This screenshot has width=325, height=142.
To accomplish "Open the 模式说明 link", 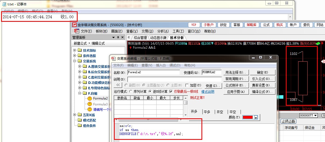I will (208, 92).
